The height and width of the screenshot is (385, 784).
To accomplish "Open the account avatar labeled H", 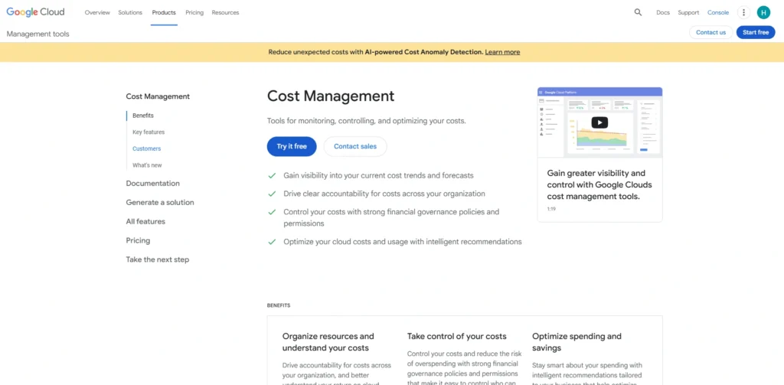I will point(763,12).
